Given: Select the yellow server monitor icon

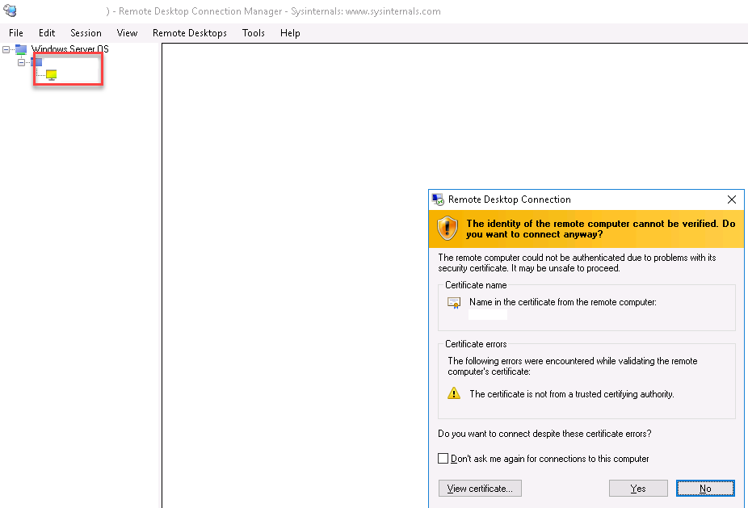Looking at the screenshot, I should pos(52,75).
